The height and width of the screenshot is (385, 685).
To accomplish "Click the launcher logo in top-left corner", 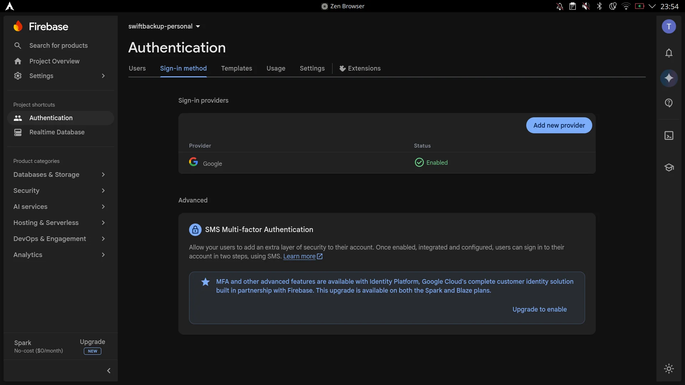I will tap(10, 6).
